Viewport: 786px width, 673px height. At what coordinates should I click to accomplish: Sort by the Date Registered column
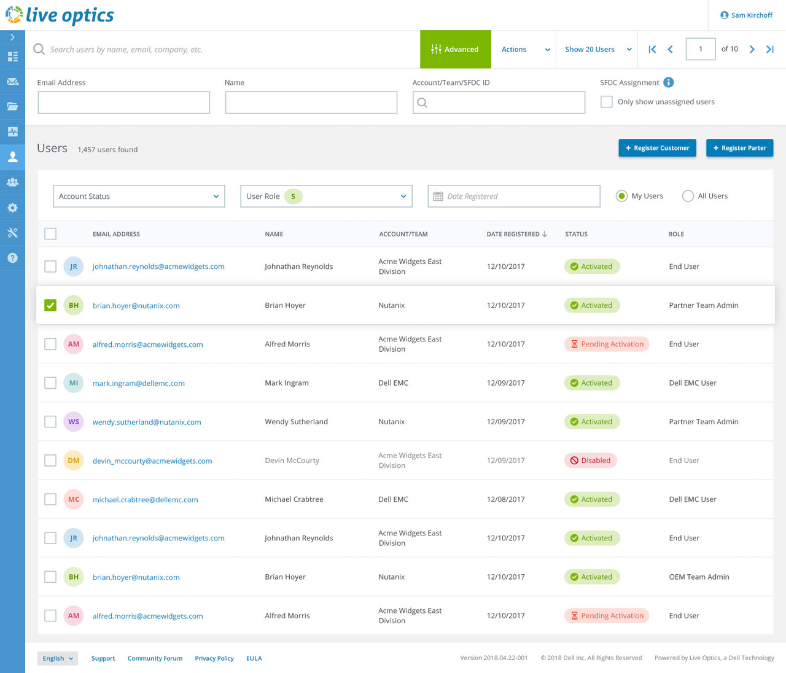(516, 234)
